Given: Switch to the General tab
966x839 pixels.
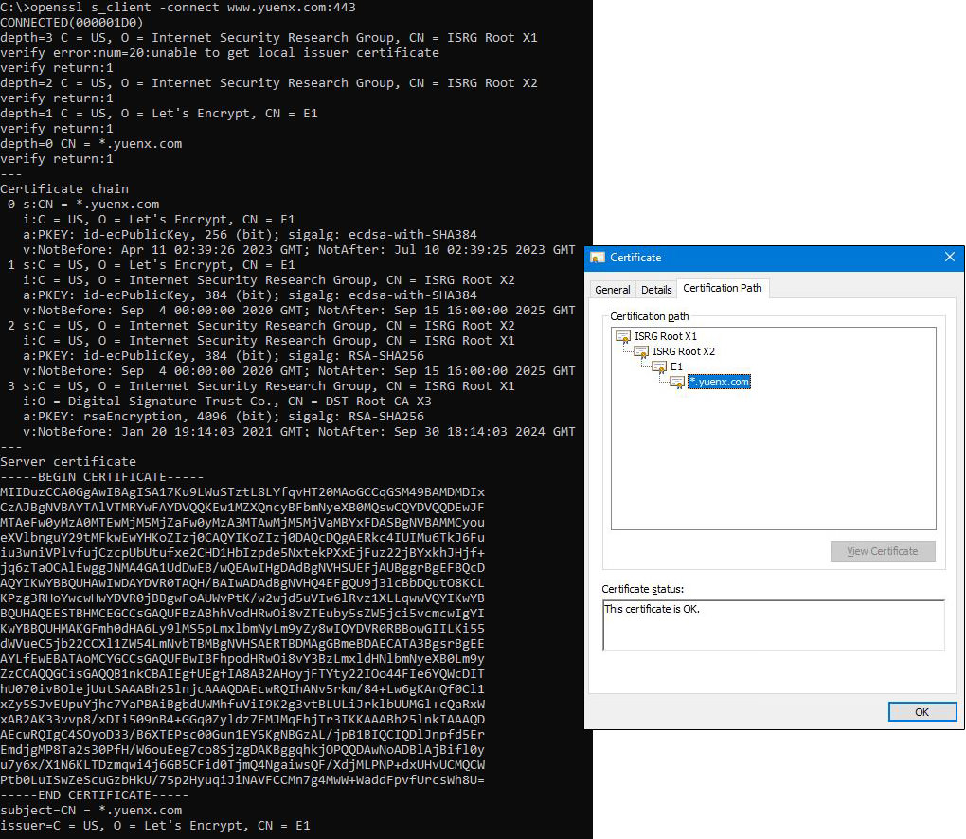Looking at the screenshot, I should point(612,289).
